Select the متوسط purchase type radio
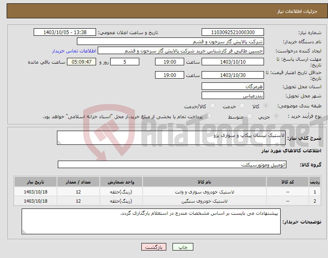The height and width of the screenshot is (258, 328). pos(249,116)
